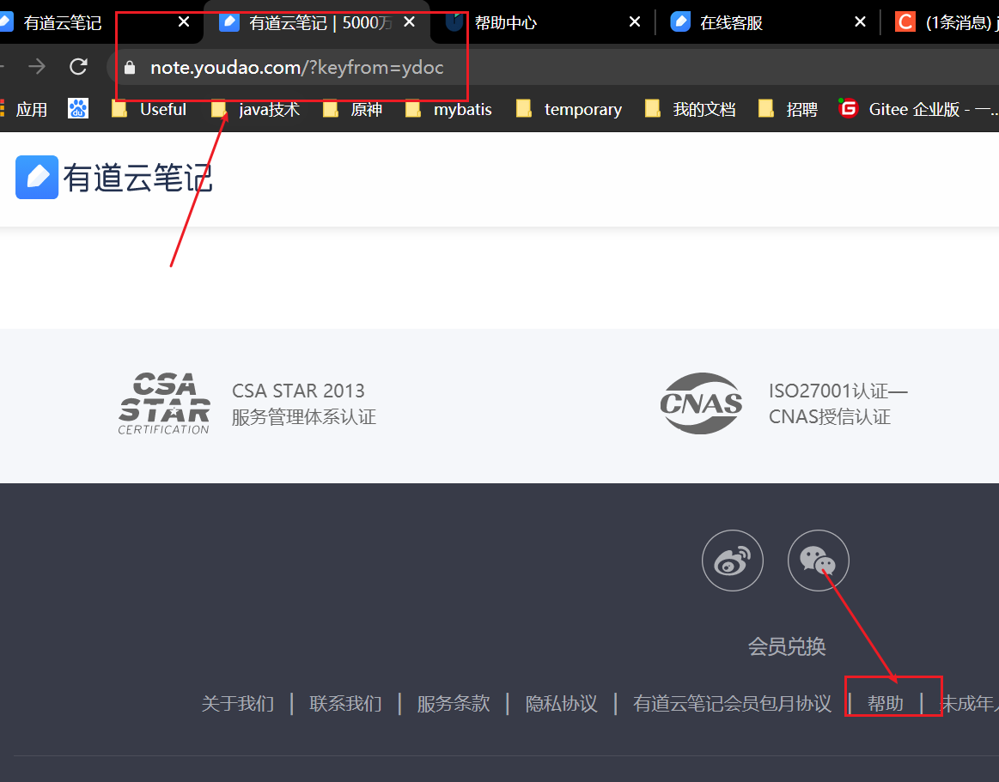Image resolution: width=999 pixels, height=782 pixels.
Task: Click the WeChat social icon
Action: pos(818,561)
